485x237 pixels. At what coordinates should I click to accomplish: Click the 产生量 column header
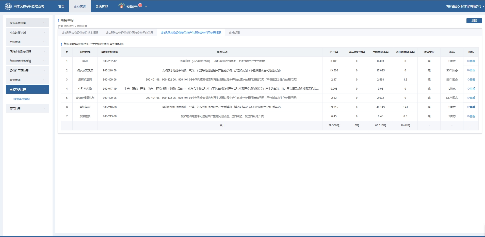point(334,52)
